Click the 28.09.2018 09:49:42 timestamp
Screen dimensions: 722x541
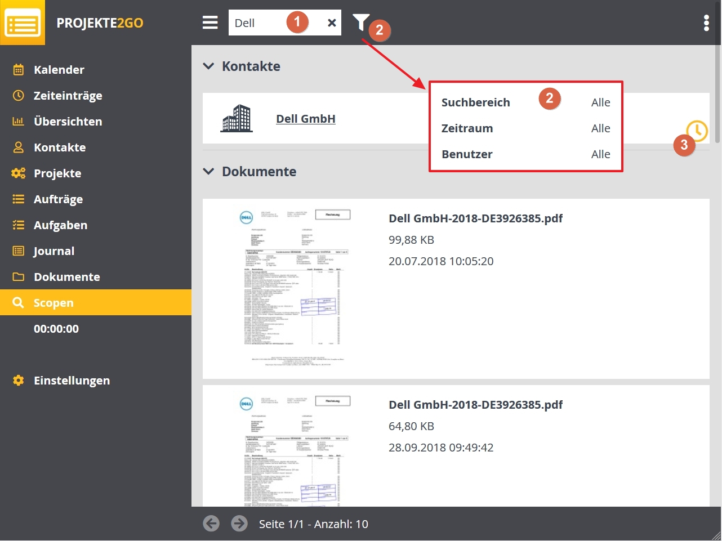point(441,448)
